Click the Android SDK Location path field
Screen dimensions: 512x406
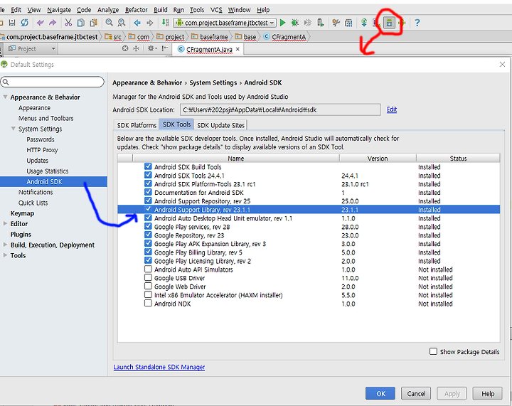pyautogui.click(x=280, y=109)
